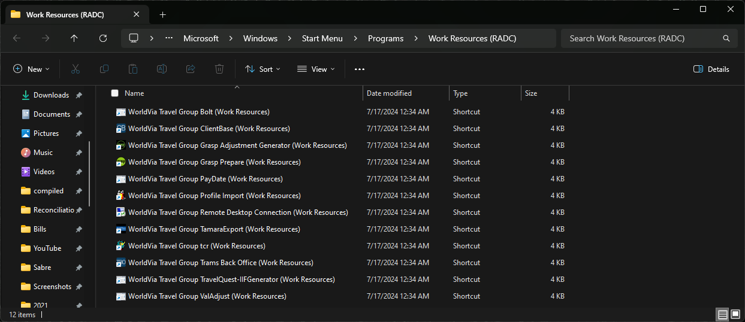Switch to details list view icon
Viewport: 745px width, 322px height.
(723, 315)
